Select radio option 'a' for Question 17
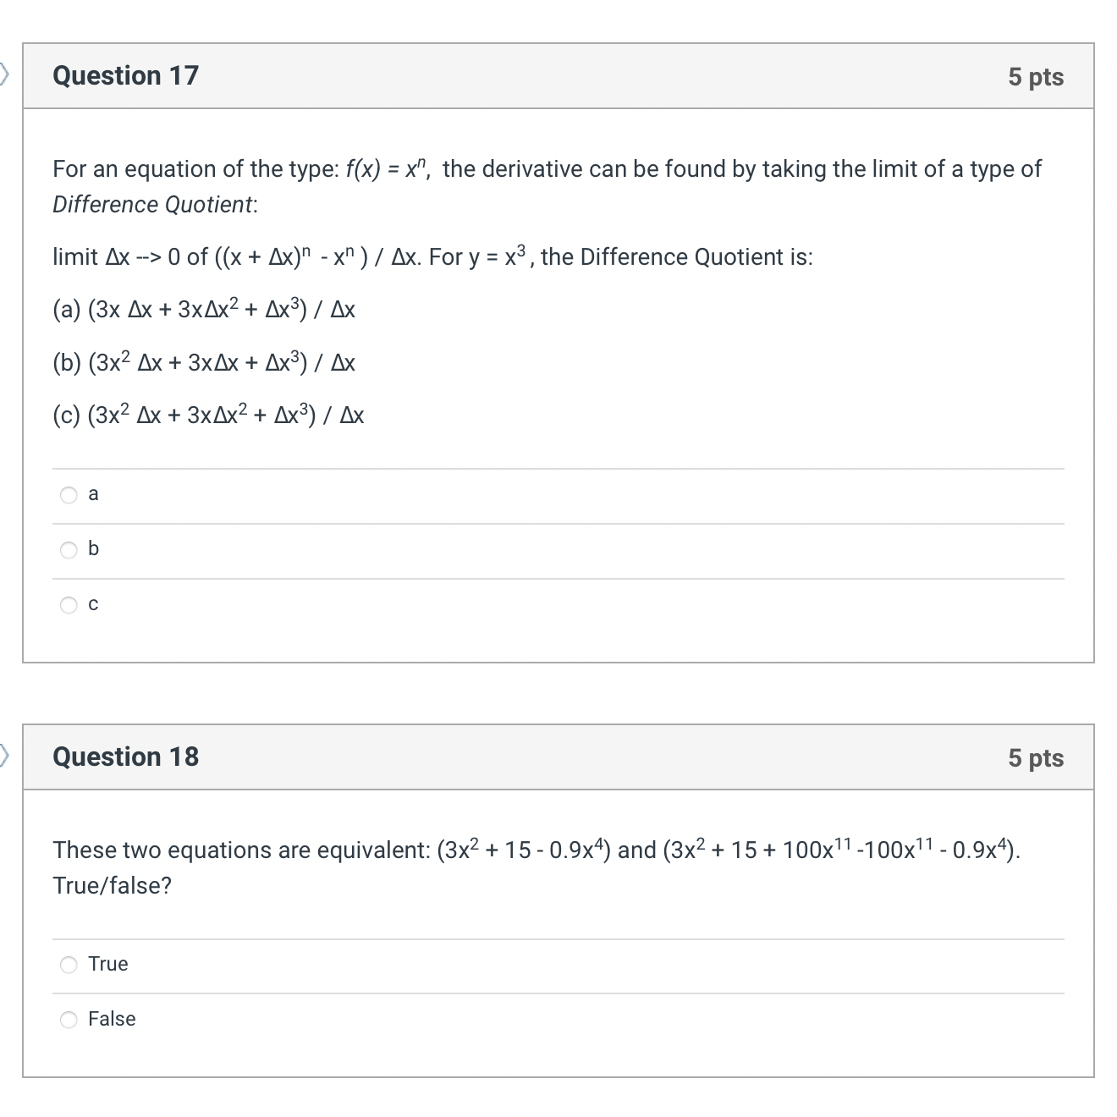 coord(69,494)
